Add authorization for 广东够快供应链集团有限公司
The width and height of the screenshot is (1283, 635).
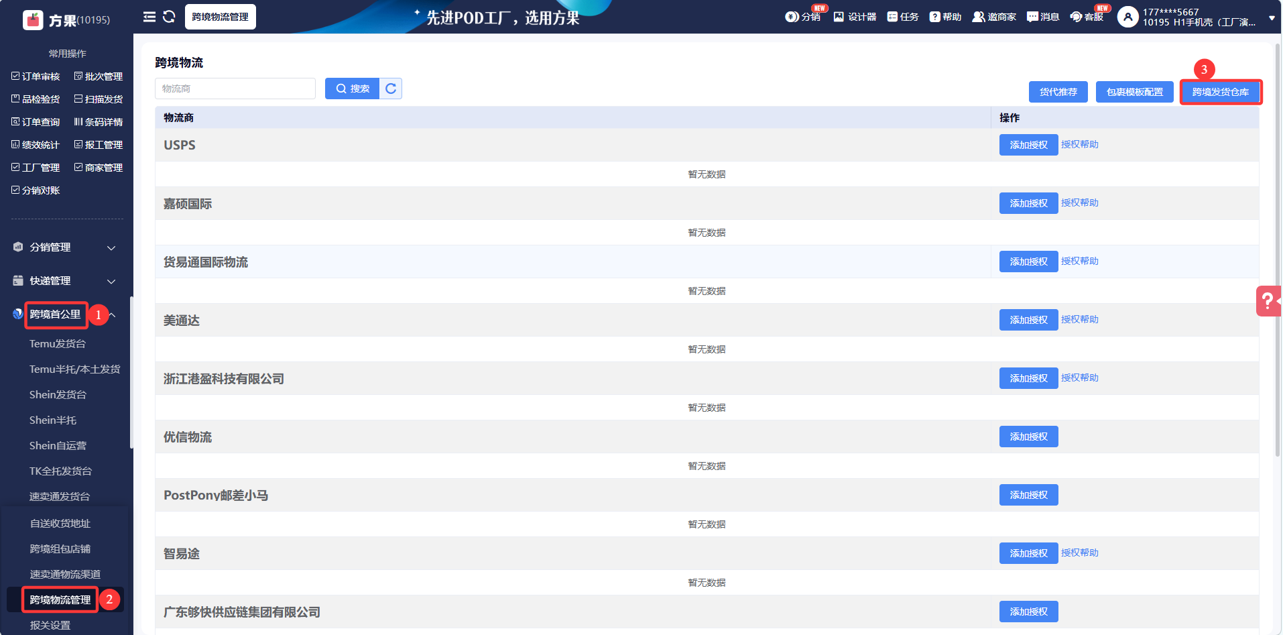click(1028, 612)
